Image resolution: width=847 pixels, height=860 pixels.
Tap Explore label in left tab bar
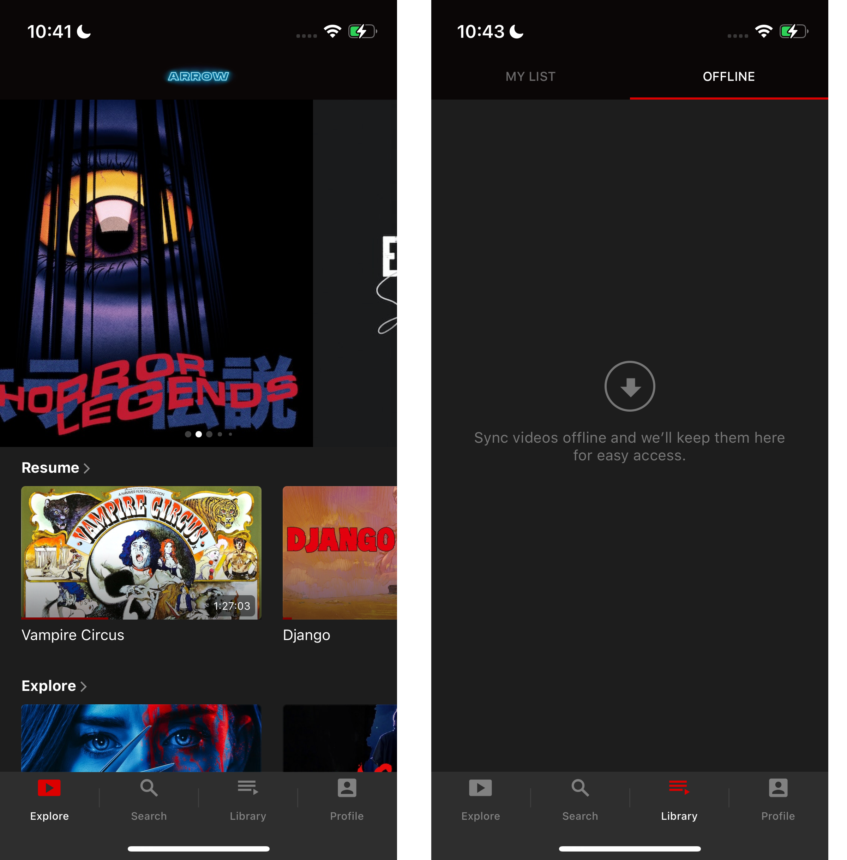tap(49, 816)
